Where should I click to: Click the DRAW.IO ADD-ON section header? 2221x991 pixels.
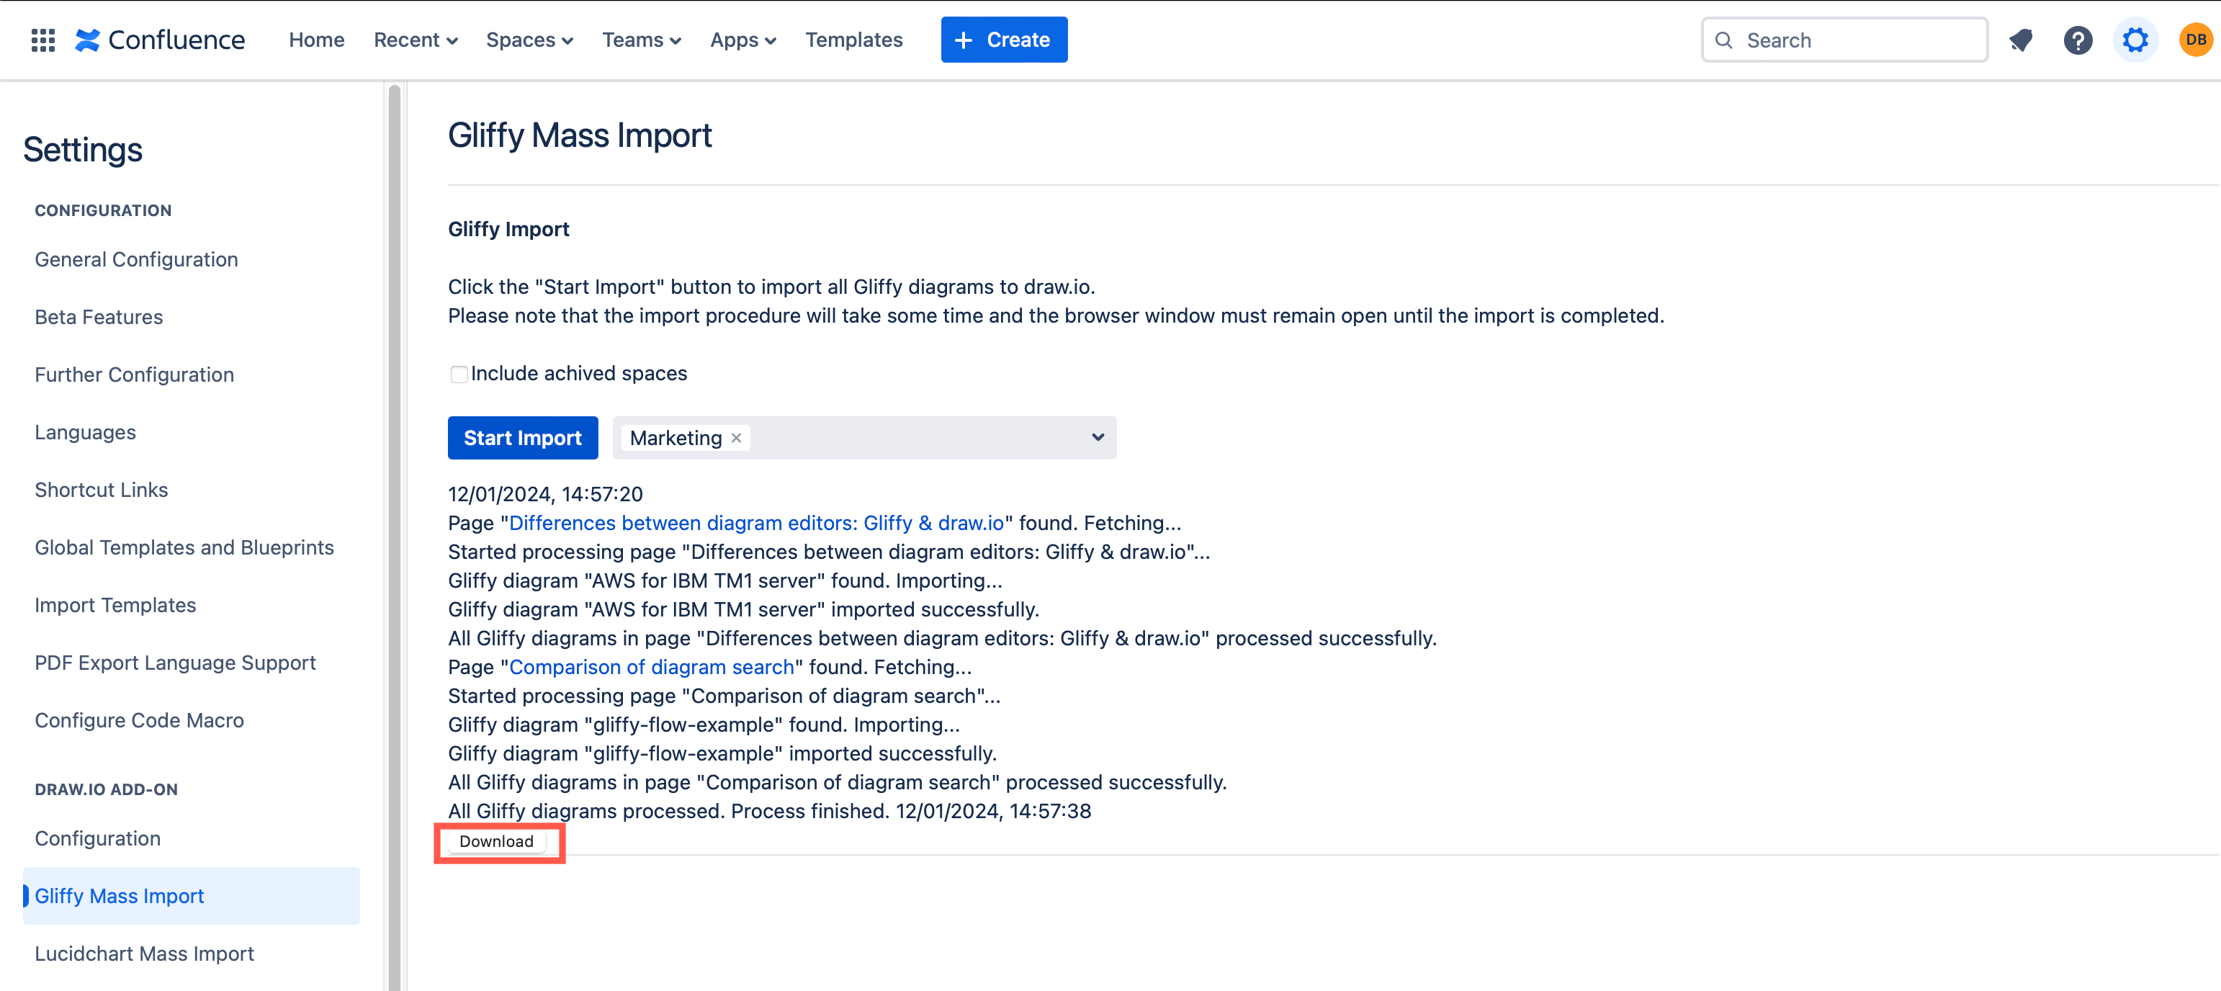106,789
